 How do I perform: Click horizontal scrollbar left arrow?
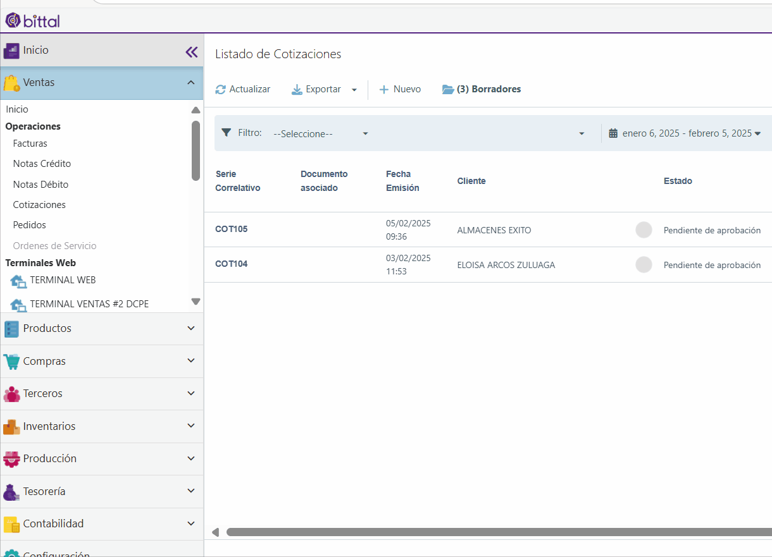[215, 532]
